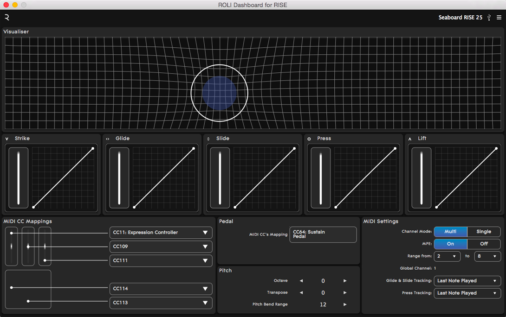Click first touch fader mapped to CC11
Viewport: 506px width, 317px height.
coord(11,247)
